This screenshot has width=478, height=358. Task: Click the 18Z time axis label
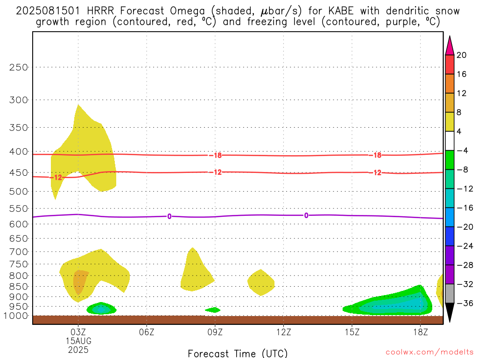(x=421, y=332)
